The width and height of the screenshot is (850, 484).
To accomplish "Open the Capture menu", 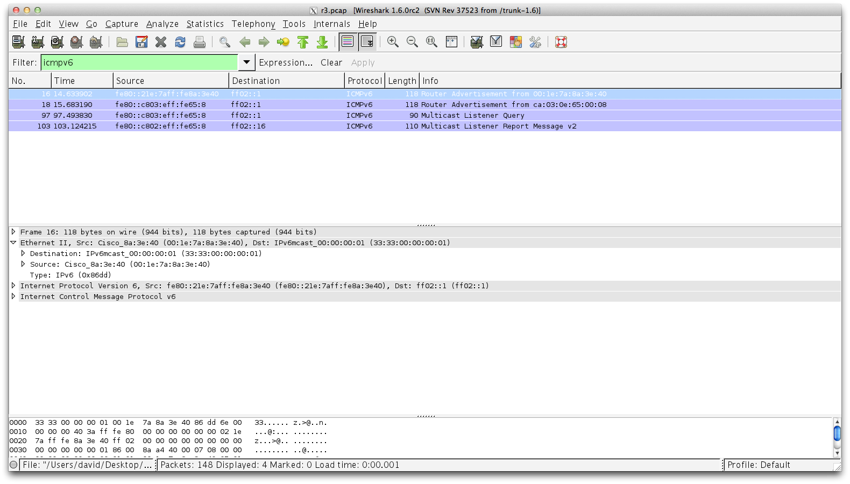I will pyautogui.click(x=122, y=24).
